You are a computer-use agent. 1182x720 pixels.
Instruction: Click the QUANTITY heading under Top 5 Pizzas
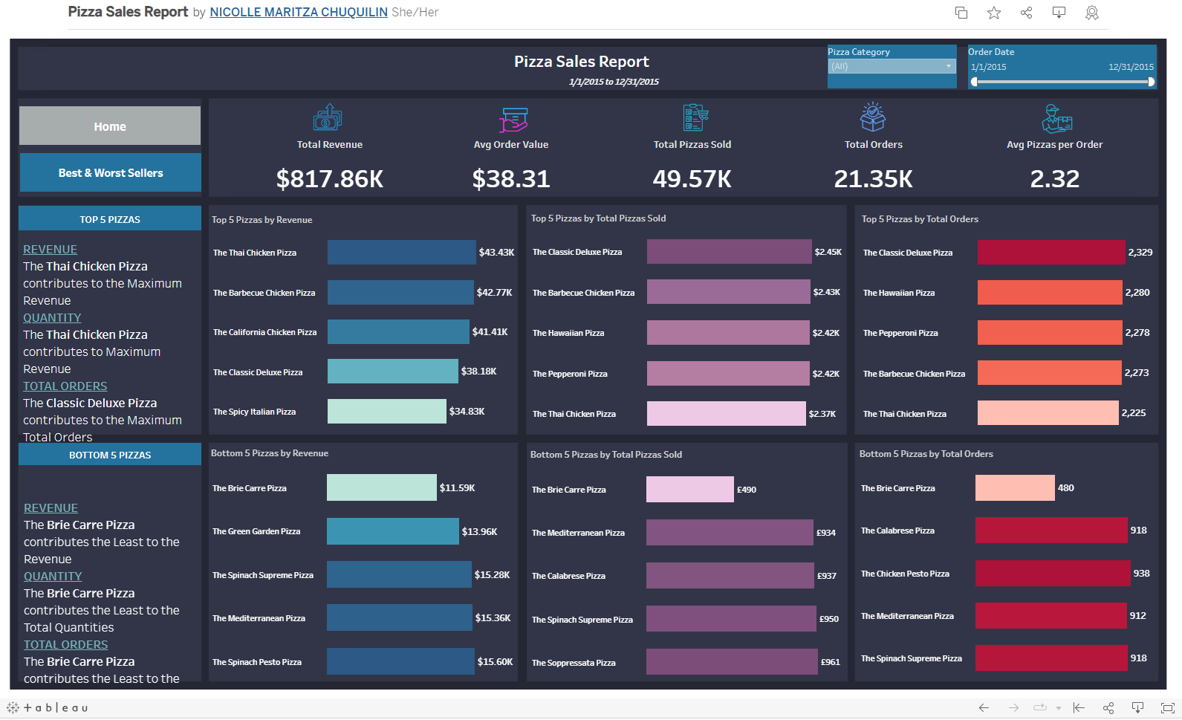52,318
